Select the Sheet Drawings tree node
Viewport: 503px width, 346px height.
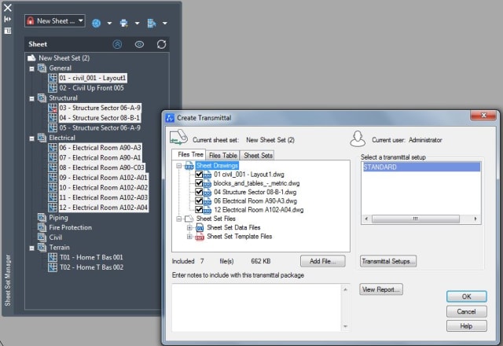(x=217, y=166)
